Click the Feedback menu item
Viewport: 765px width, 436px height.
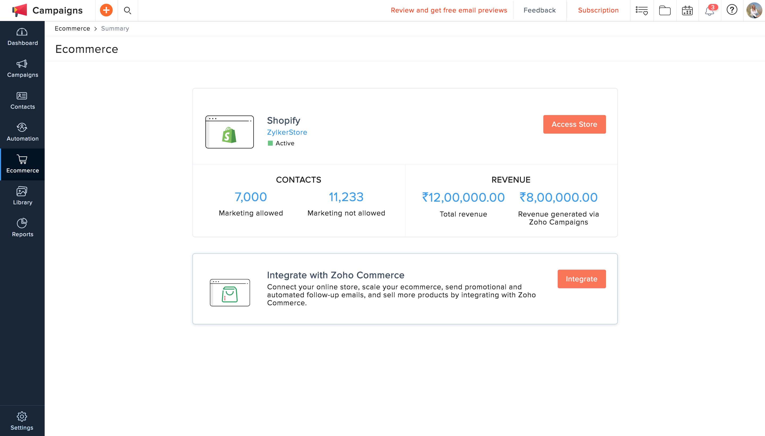click(x=540, y=10)
